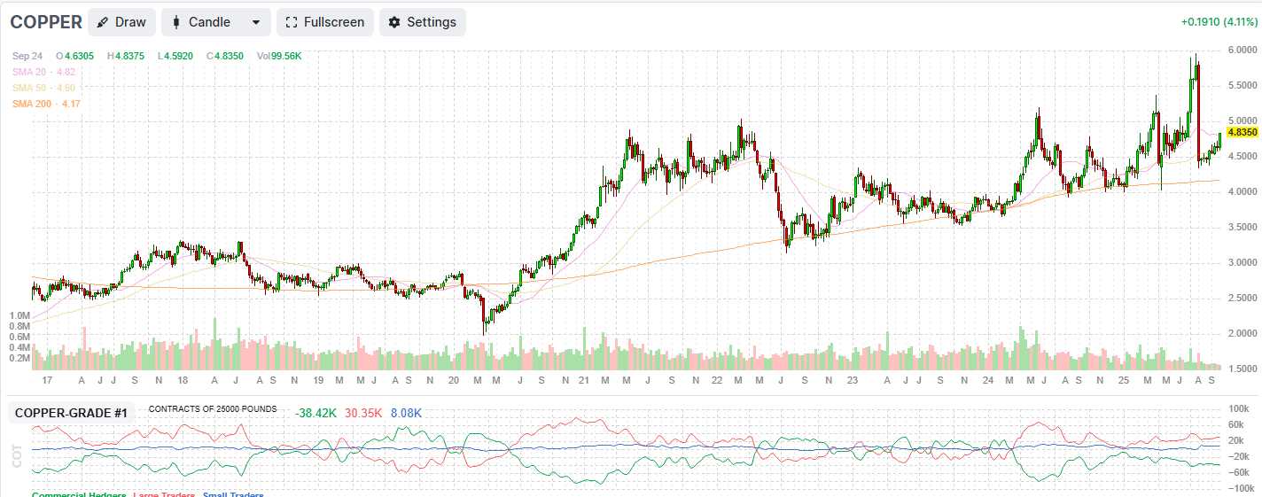Click the red 30.35K large traders value

click(x=364, y=413)
